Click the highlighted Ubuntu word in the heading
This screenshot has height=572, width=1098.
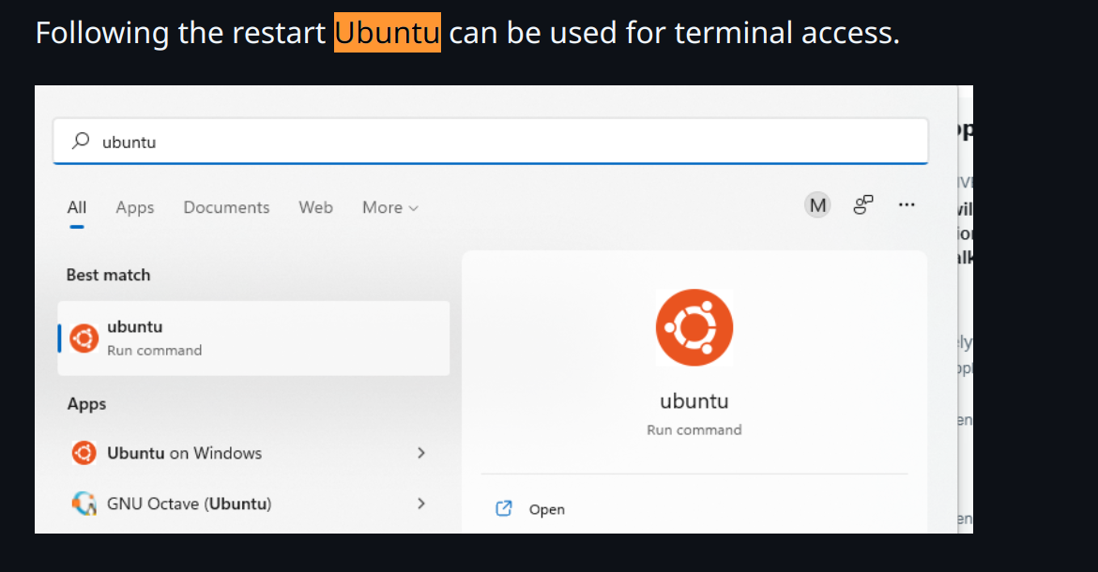coord(388,32)
